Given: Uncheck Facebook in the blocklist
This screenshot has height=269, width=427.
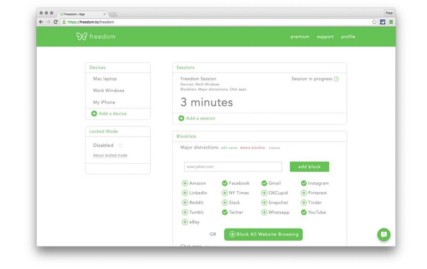Looking at the screenshot, I should tap(225, 183).
